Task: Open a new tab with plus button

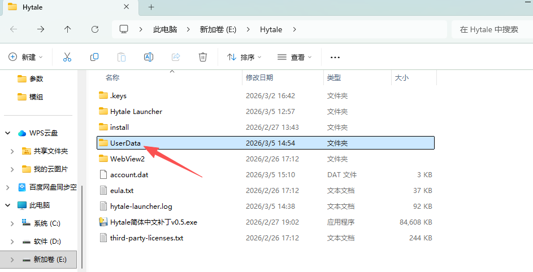Action: click(x=151, y=7)
